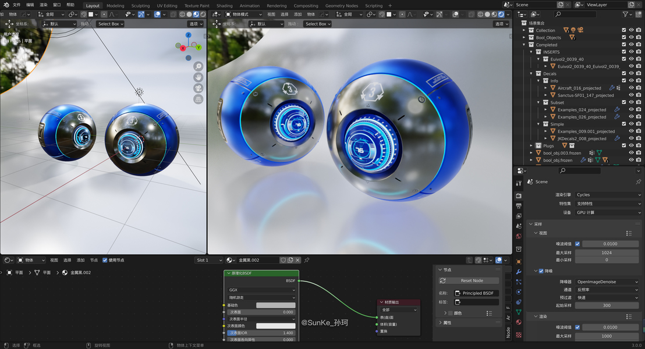Open the Object Data properties tab icon
This screenshot has width=645, height=349.
click(x=519, y=312)
